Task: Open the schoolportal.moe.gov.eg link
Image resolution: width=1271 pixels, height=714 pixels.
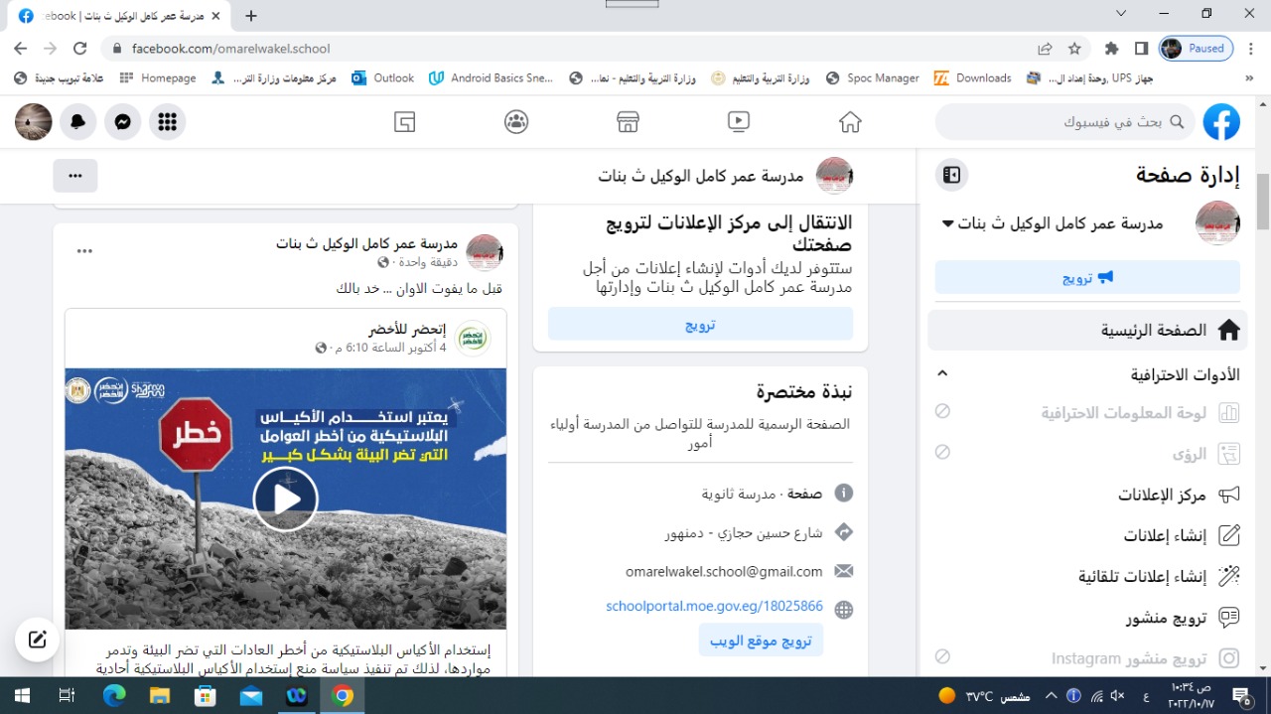Action: [714, 606]
